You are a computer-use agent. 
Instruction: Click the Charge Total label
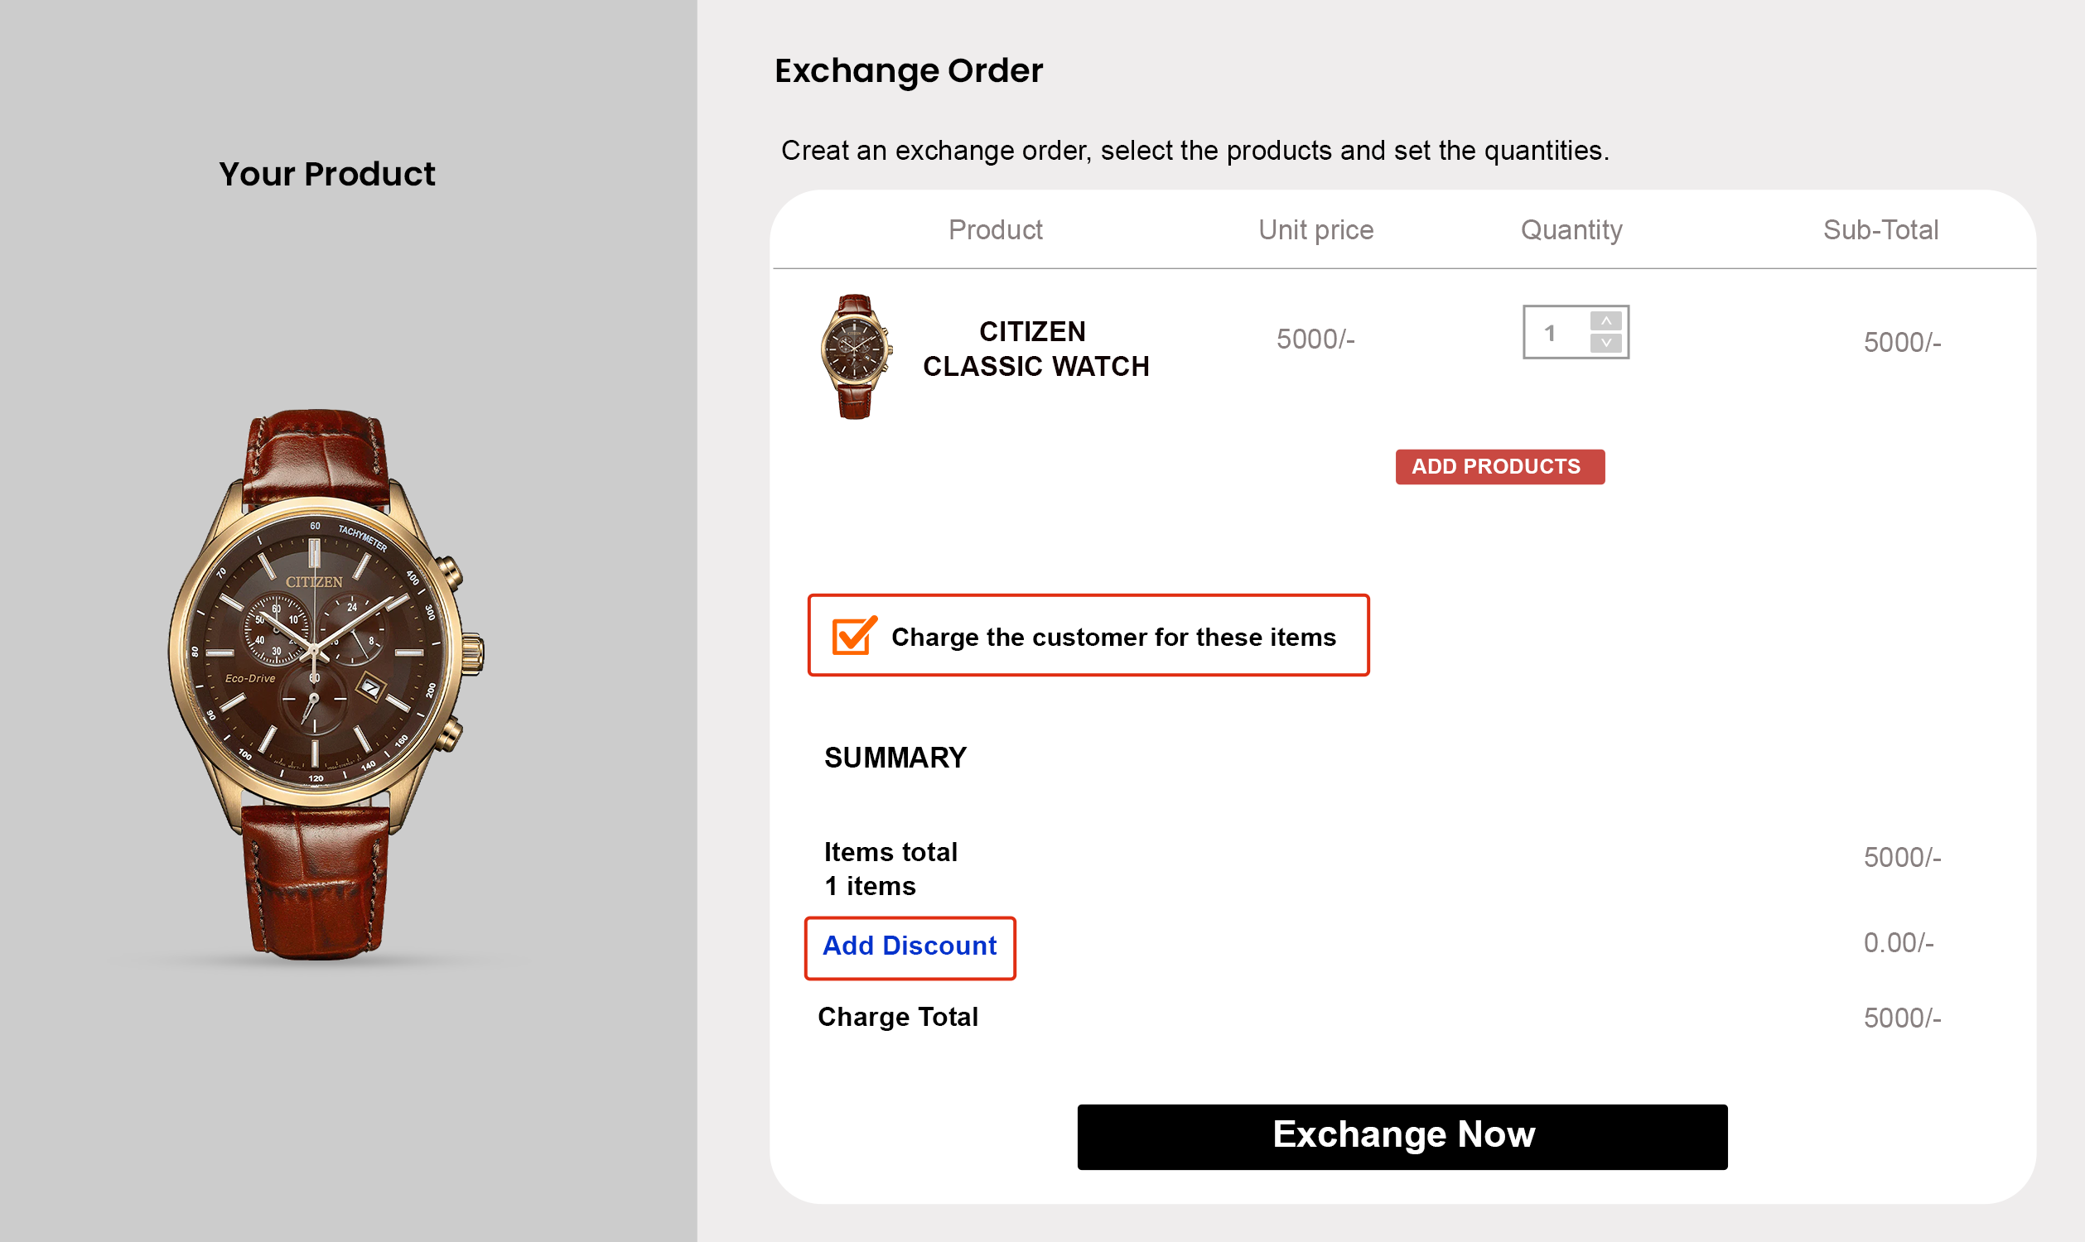[898, 1017]
